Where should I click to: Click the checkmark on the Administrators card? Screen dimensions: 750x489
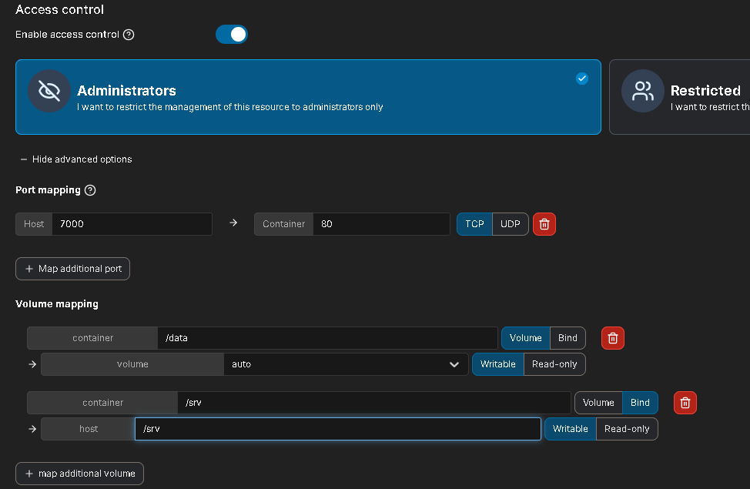581,78
